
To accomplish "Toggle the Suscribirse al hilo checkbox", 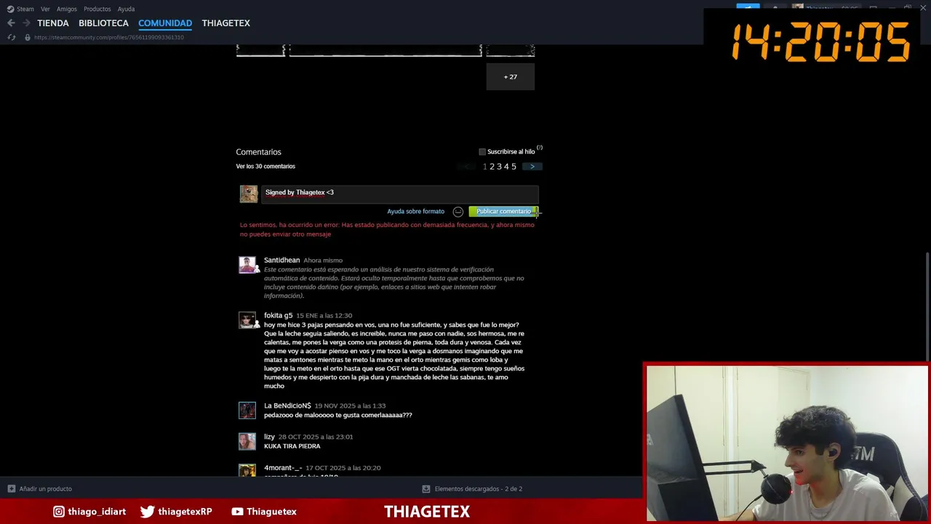I will [x=482, y=152].
